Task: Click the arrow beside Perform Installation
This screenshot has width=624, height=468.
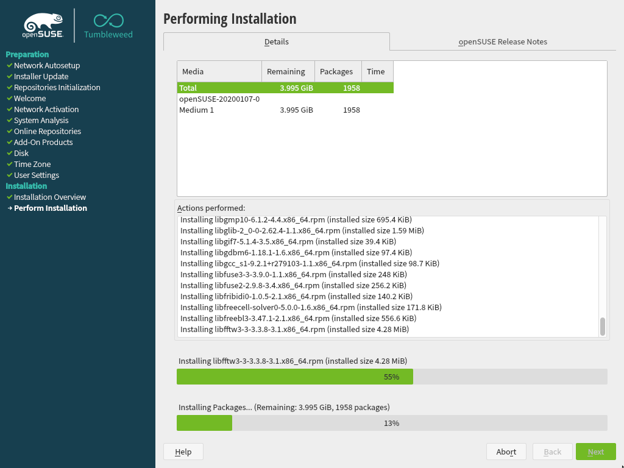Action: (9, 208)
